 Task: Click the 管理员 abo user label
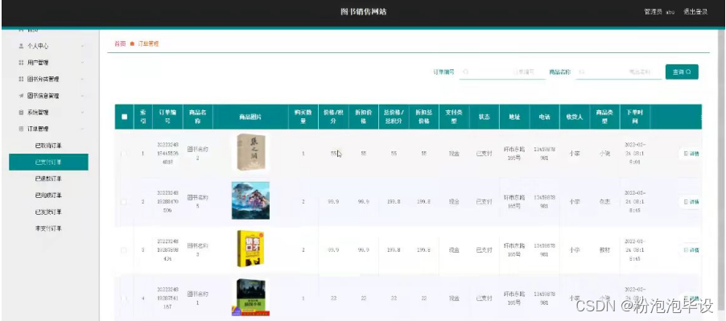659,12
